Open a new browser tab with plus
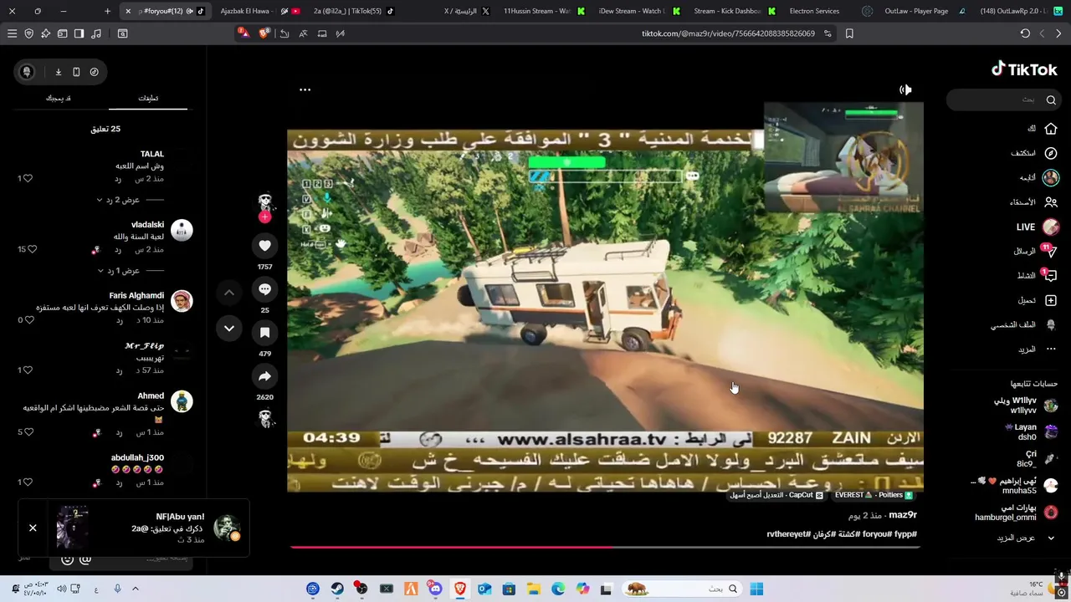This screenshot has width=1071, height=602. 107,11
